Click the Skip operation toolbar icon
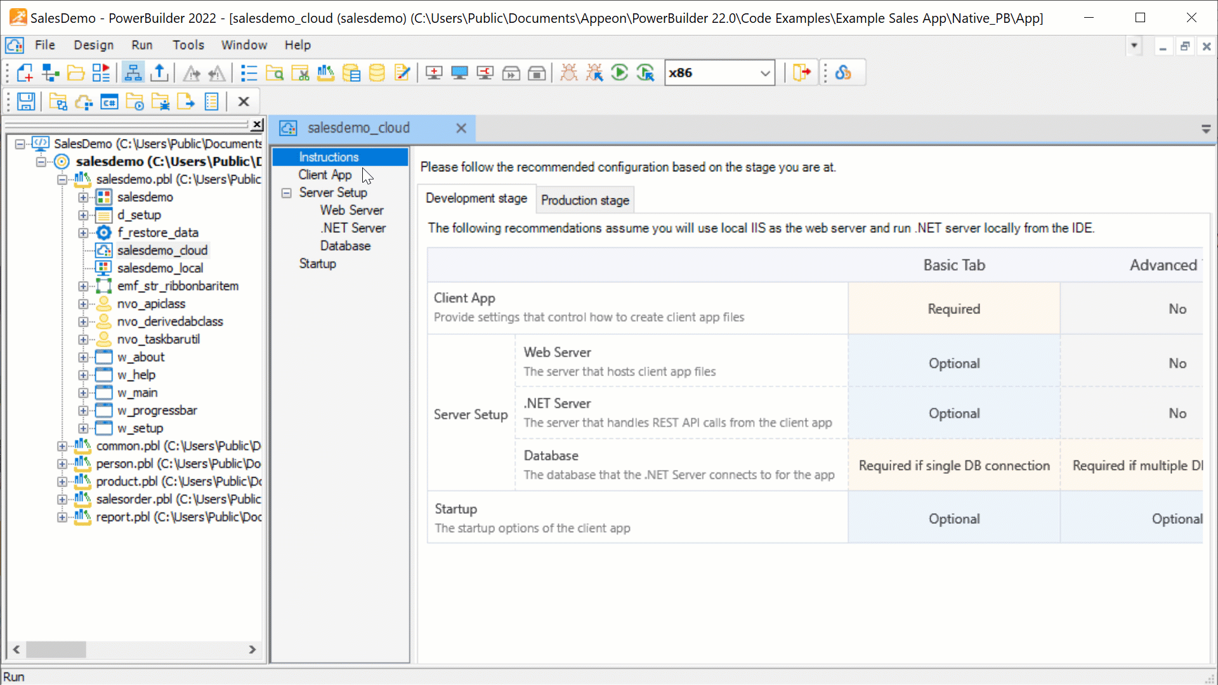 point(511,73)
